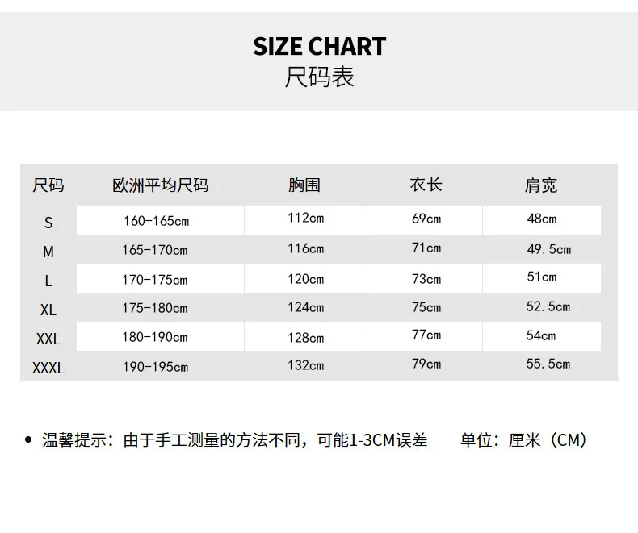Click the 52.5cm shoulder width cell

548,306
